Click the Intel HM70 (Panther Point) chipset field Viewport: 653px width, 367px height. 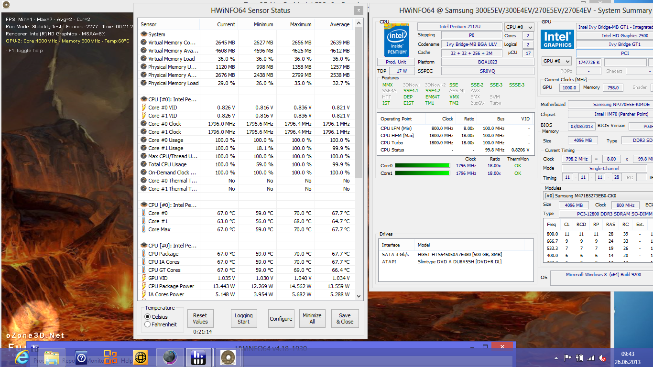[x=610, y=114]
